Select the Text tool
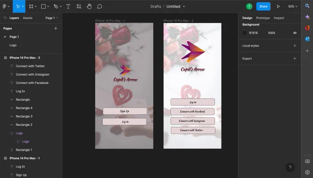 point(68,6)
